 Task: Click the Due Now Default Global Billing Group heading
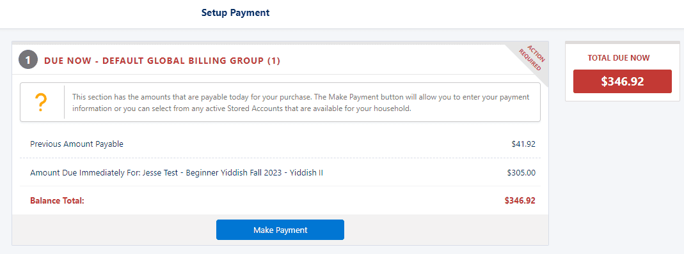163,61
